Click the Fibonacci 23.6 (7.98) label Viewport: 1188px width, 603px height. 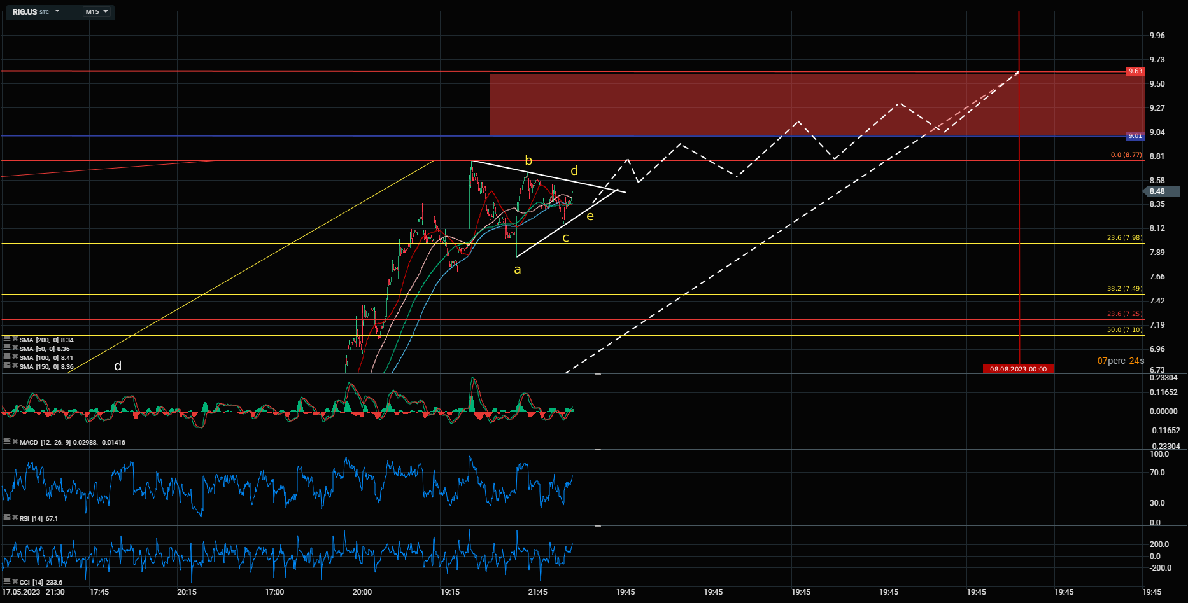[1125, 238]
